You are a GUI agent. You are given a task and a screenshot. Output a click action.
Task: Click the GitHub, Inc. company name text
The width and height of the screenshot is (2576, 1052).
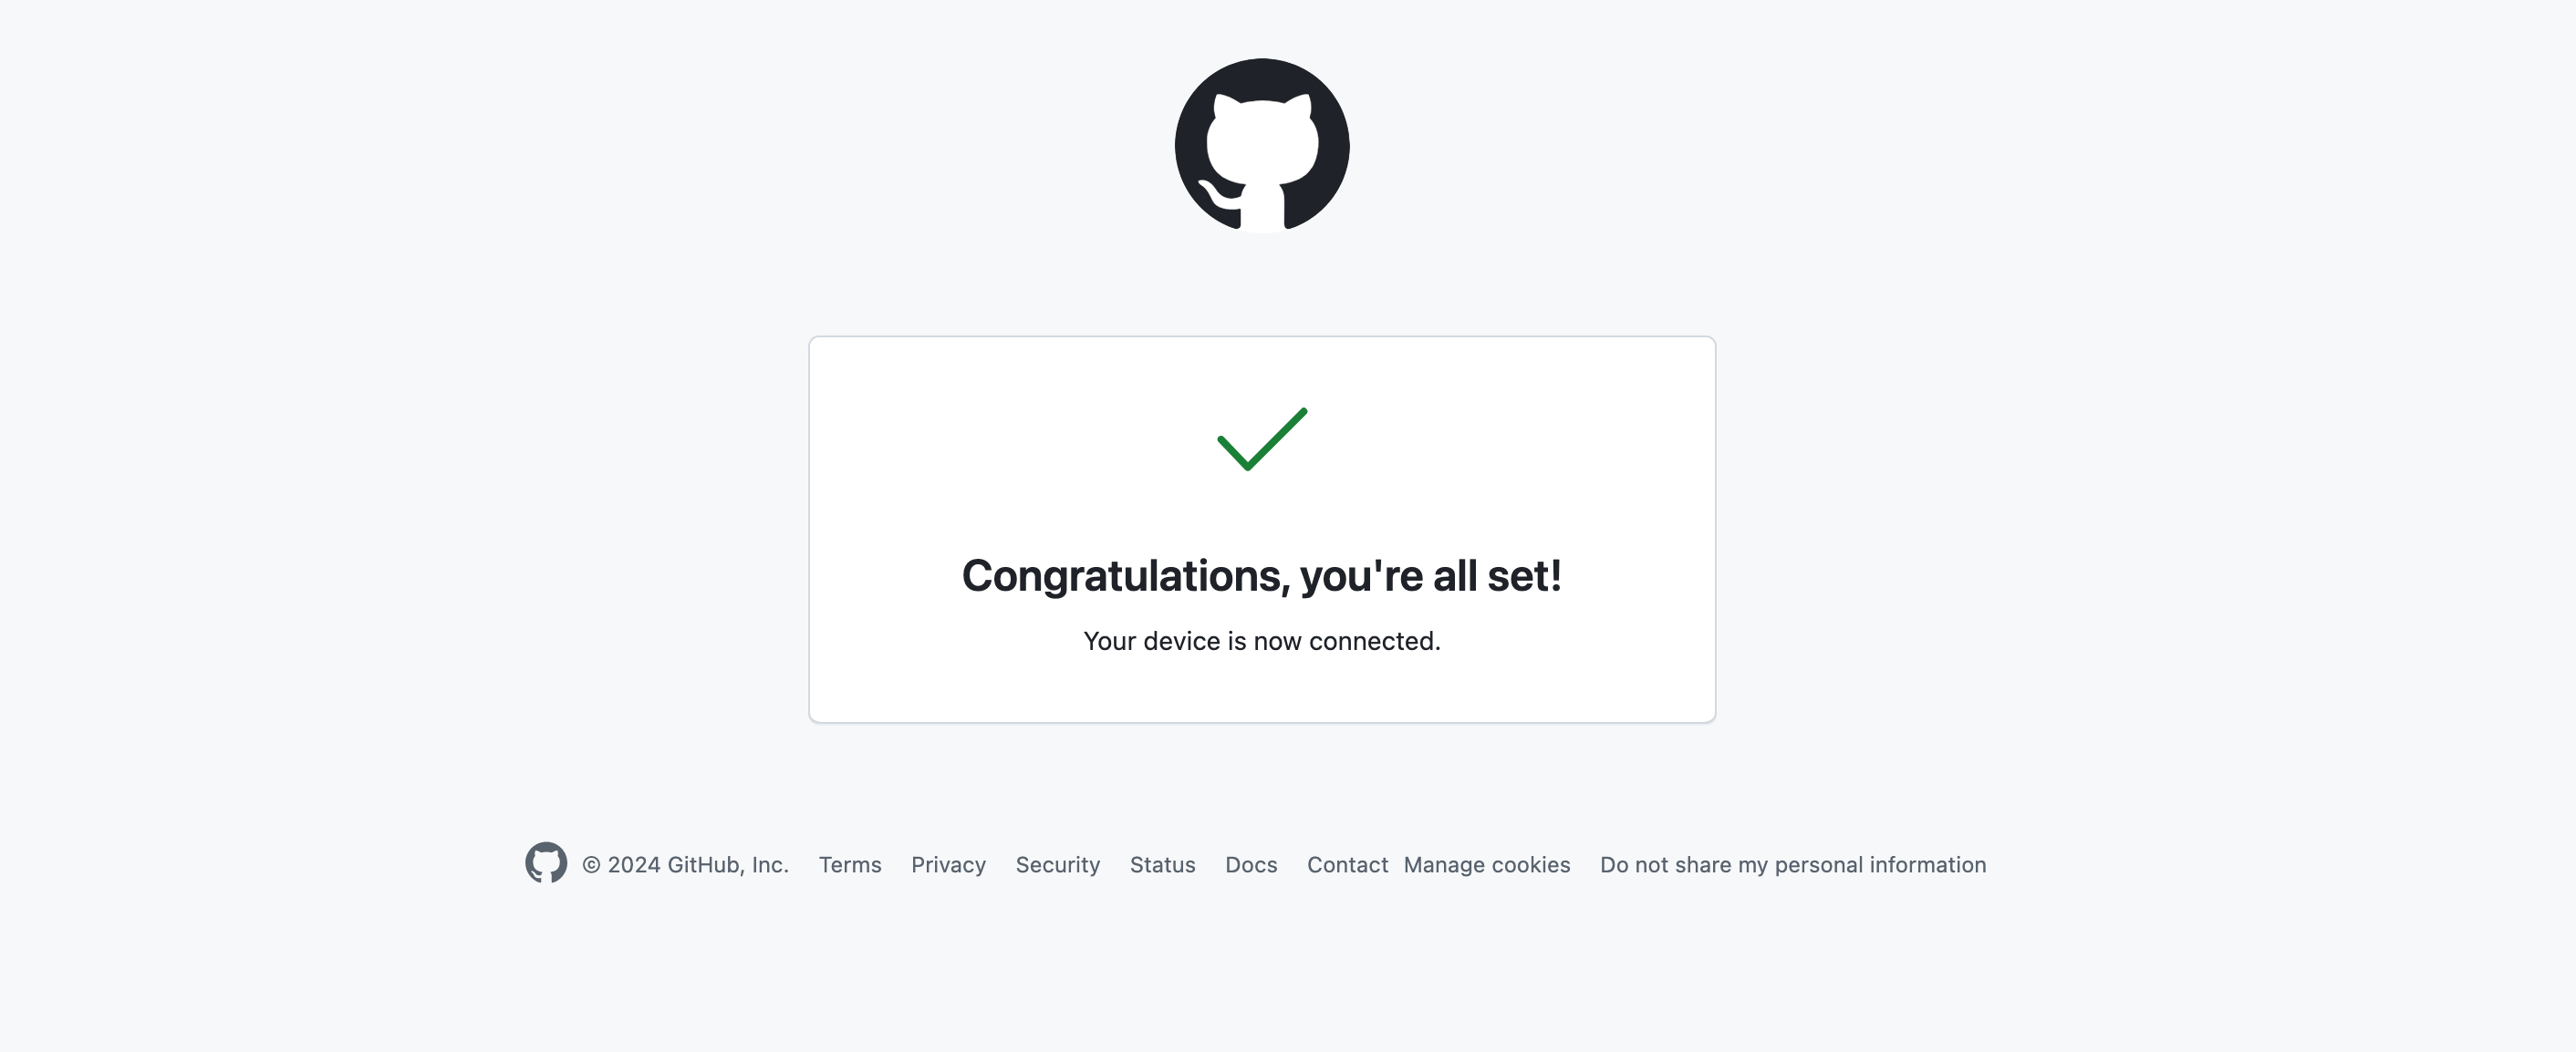pyautogui.click(x=728, y=865)
